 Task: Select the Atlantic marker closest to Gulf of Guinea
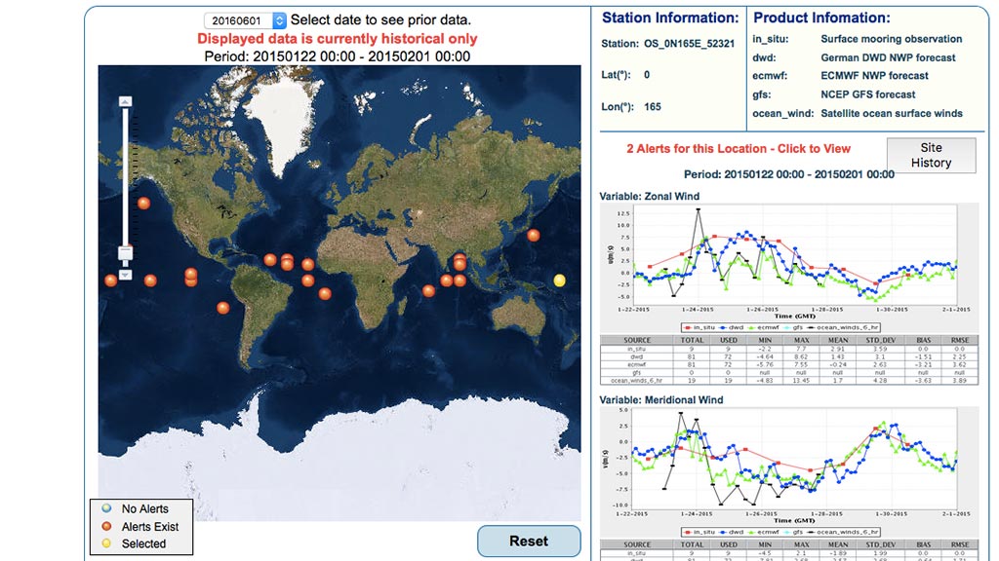click(x=325, y=293)
